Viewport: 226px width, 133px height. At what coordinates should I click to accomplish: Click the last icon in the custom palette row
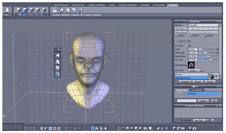80,10
